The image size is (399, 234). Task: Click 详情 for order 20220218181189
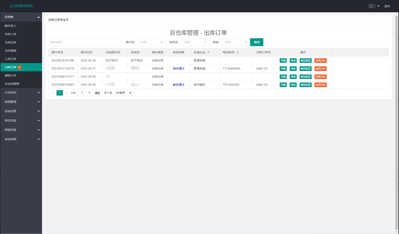click(283, 61)
